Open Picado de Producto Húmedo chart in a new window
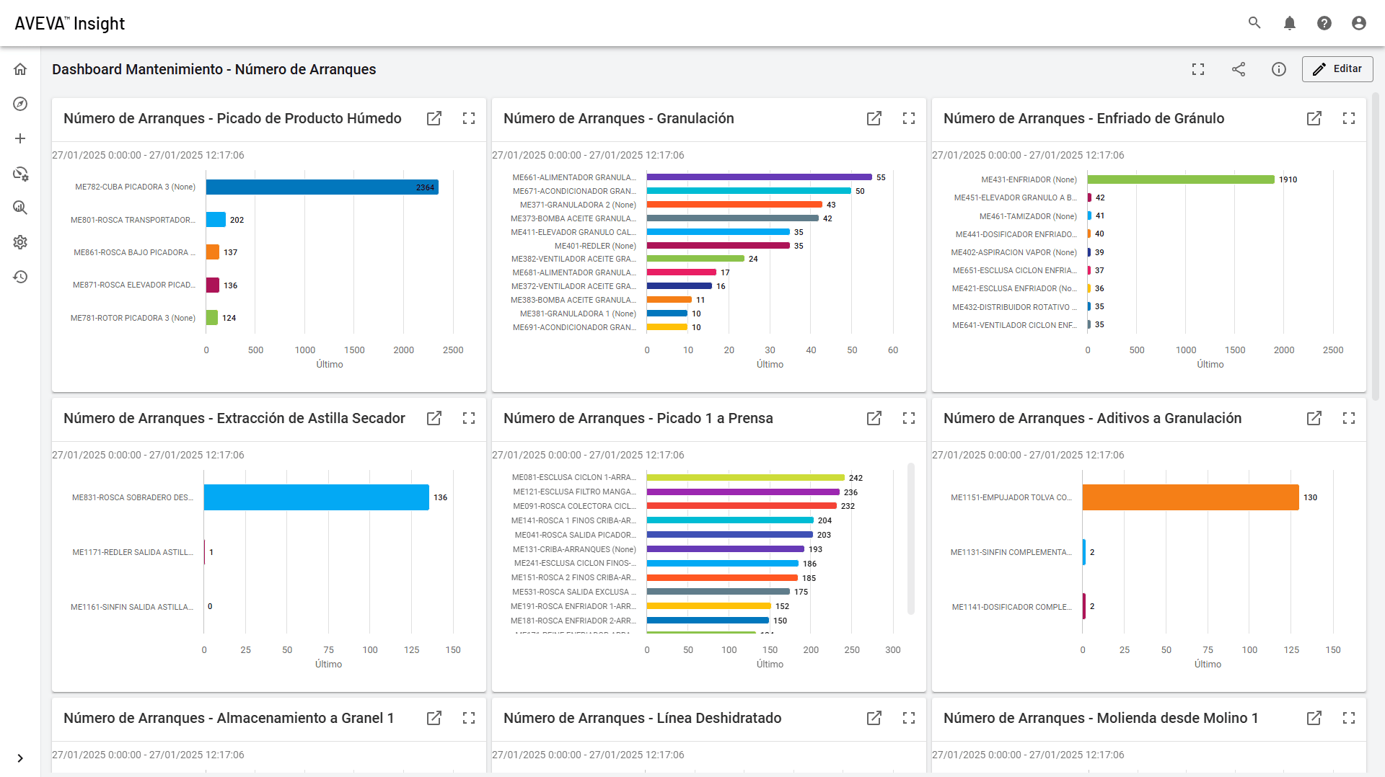This screenshot has width=1385, height=777. click(x=434, y=118)
